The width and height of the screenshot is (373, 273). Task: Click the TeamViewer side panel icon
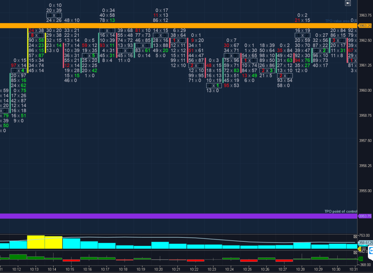(x=370, y=251)
